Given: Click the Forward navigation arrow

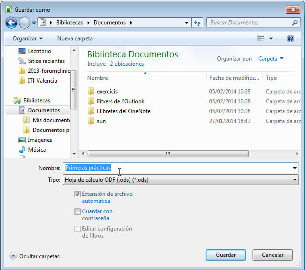Looking at the screenshot, I should 24,23.
